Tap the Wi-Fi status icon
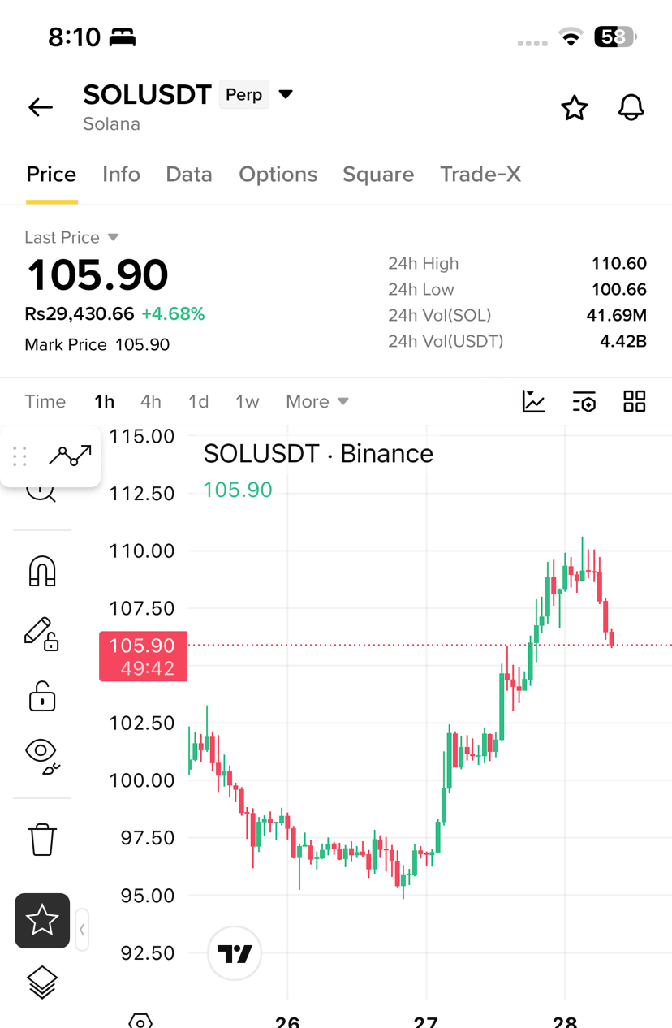The image size is (672, 1028). (571, 37)
